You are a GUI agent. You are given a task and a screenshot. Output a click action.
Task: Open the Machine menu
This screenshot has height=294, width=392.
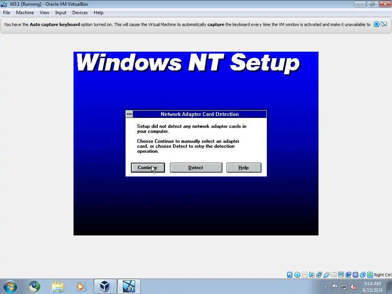coord(25,13)
